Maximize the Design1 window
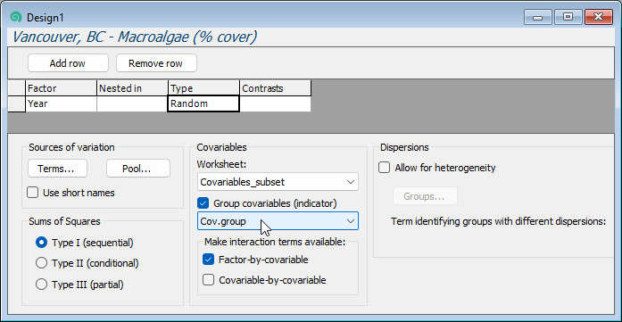 568,18
